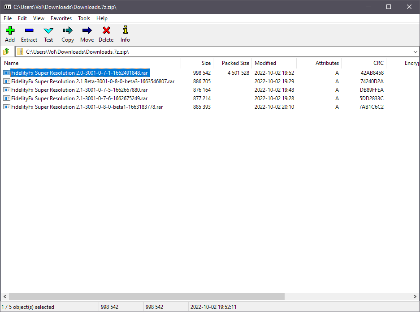This screenshot has width=420, height=312.
Task: Click status bar timestamp 2022-10-02 19:52:11
Action: pos(213,307)
